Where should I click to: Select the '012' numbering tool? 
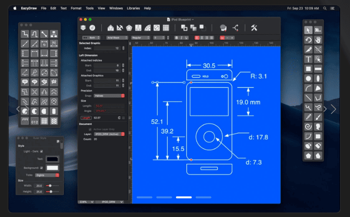[34, 121]
